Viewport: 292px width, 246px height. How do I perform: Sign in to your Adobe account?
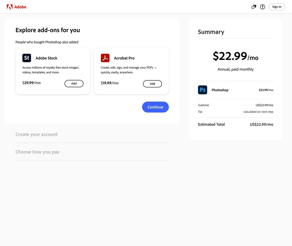click(x=277, y=7)
